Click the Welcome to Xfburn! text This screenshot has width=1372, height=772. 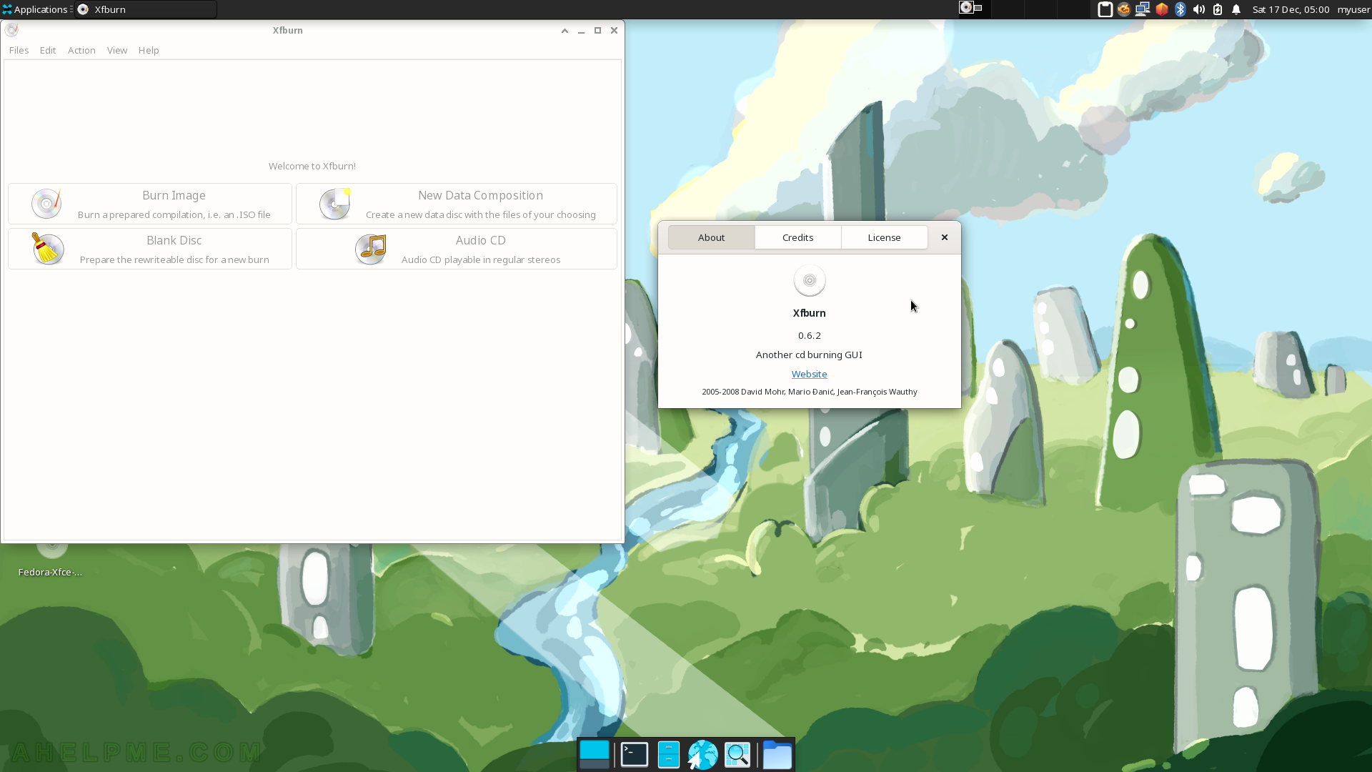click(312, 166)
